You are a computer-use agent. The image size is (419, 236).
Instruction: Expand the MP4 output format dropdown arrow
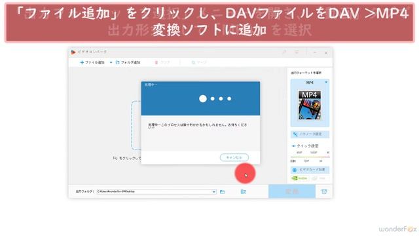tap(326, 83)
